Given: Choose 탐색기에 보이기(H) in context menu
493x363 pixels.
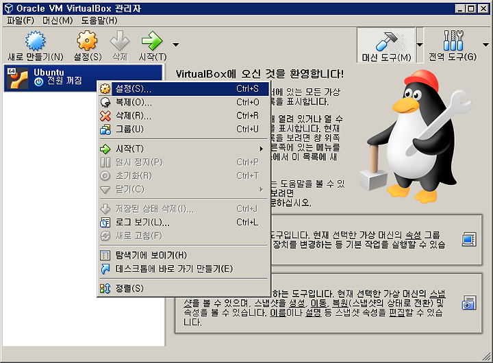Looking at the screenshot, I should [x=184, y=255].
